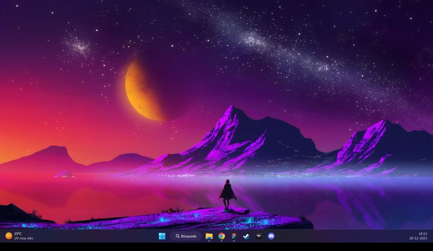Click the silhouetted figure on the wallpaper
This screenshot has width=433, height=251.
227,193
